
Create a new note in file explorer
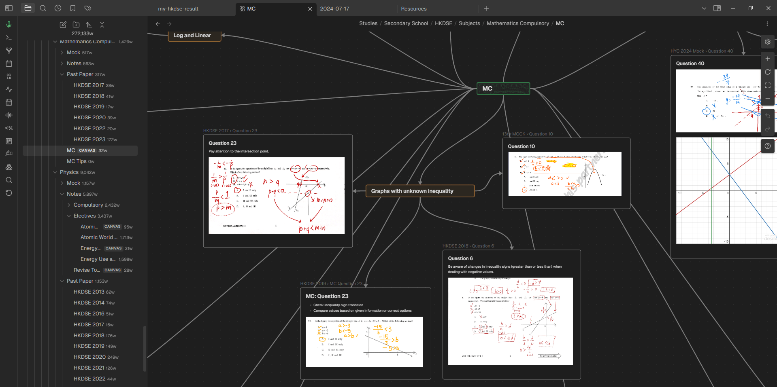63,25
